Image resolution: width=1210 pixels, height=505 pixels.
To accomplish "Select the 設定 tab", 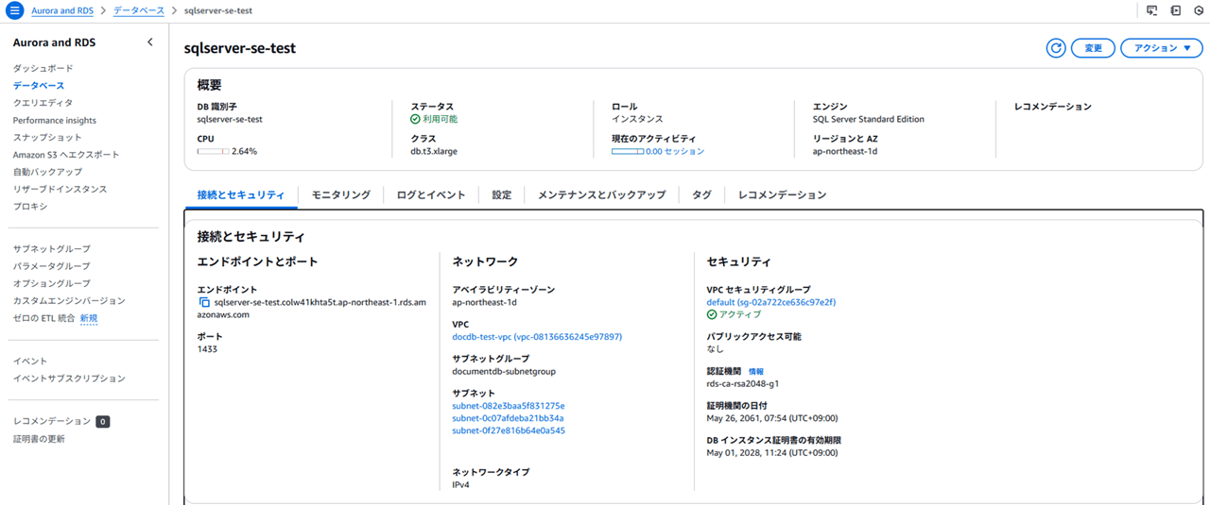I will (x=502, y=194).
